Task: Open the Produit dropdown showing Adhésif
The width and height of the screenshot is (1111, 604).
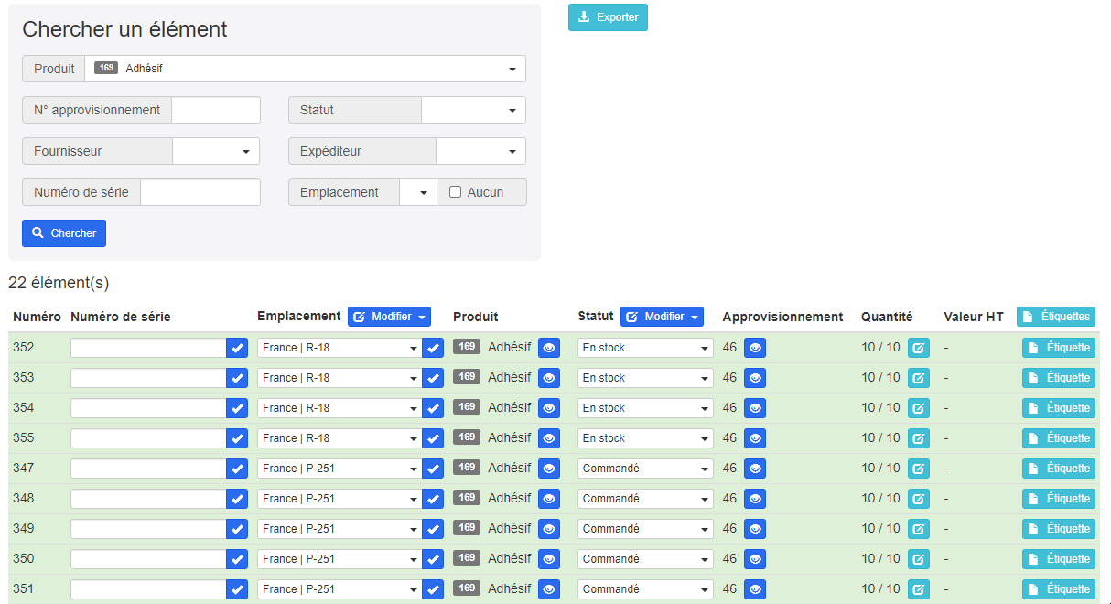Action: 306,69
